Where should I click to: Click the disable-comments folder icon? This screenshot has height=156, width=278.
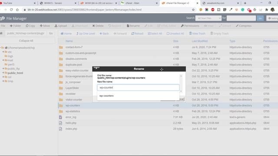coord(61,59)
